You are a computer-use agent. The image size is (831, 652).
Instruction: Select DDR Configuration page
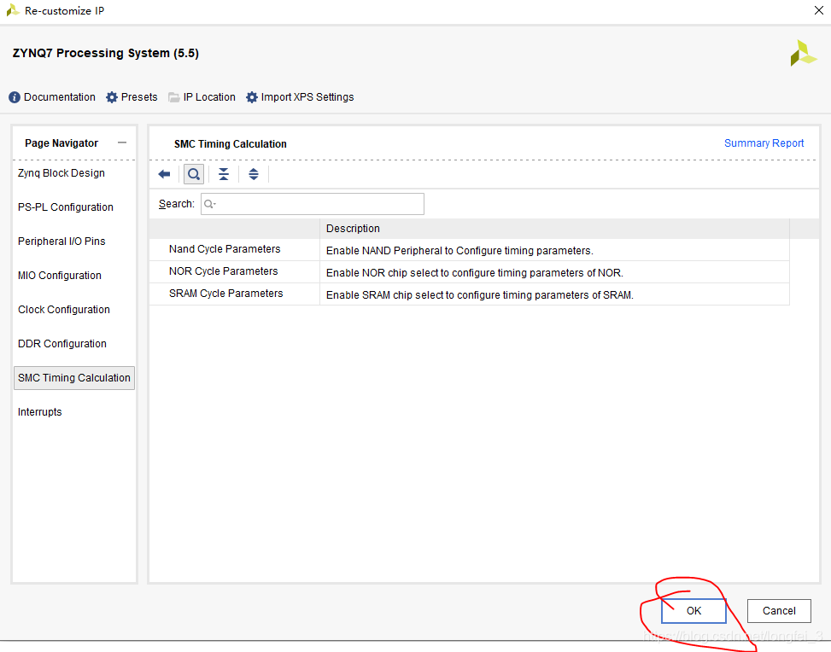point(62,344)
